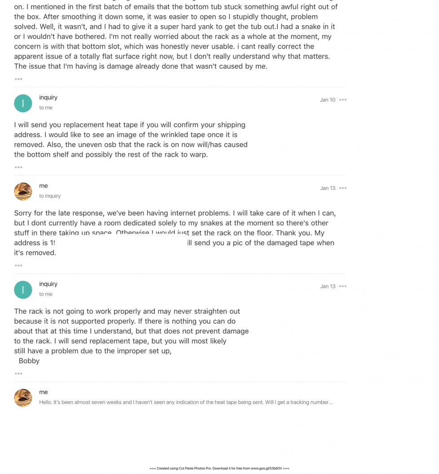439x474 pixels.
Task: Expand collapsed message about almost seven weeks
Action: [186, 402]
